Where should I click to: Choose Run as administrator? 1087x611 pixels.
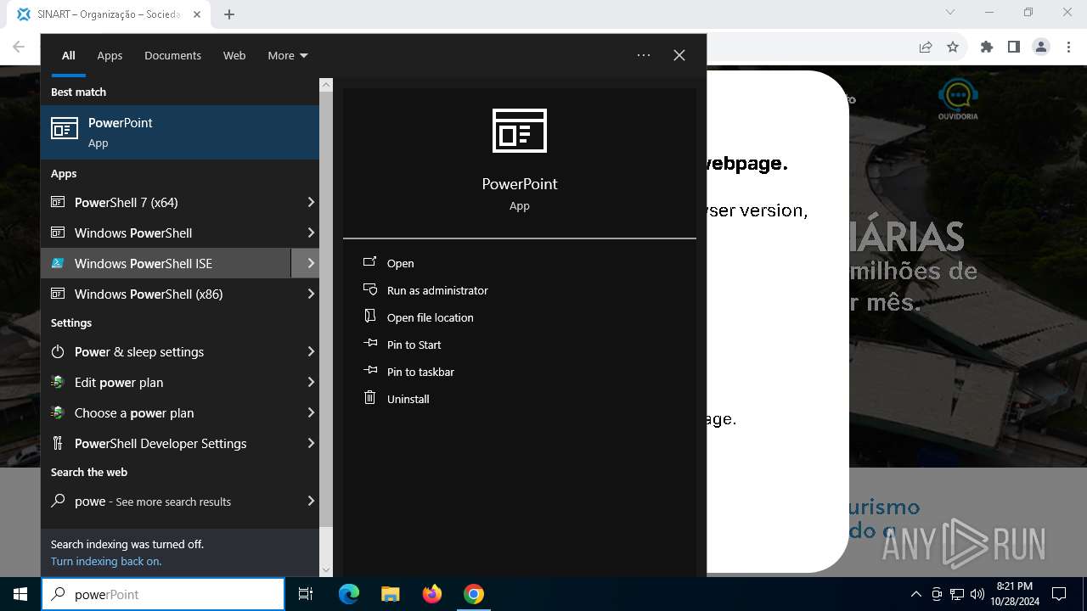click(437, 290)
